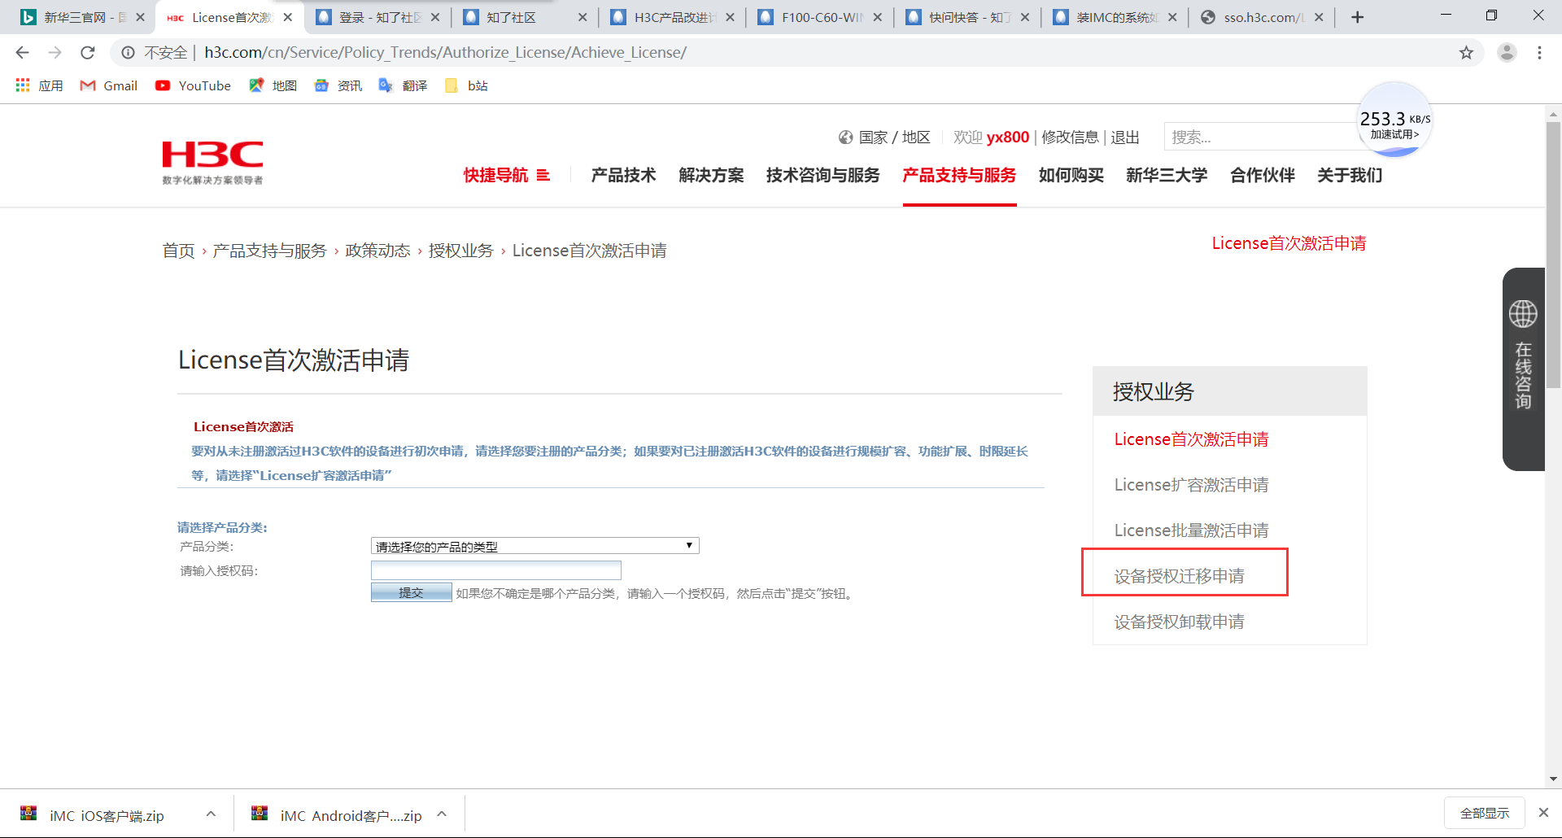Click the 全部显示 show all button

click(x=1484, y=813)
